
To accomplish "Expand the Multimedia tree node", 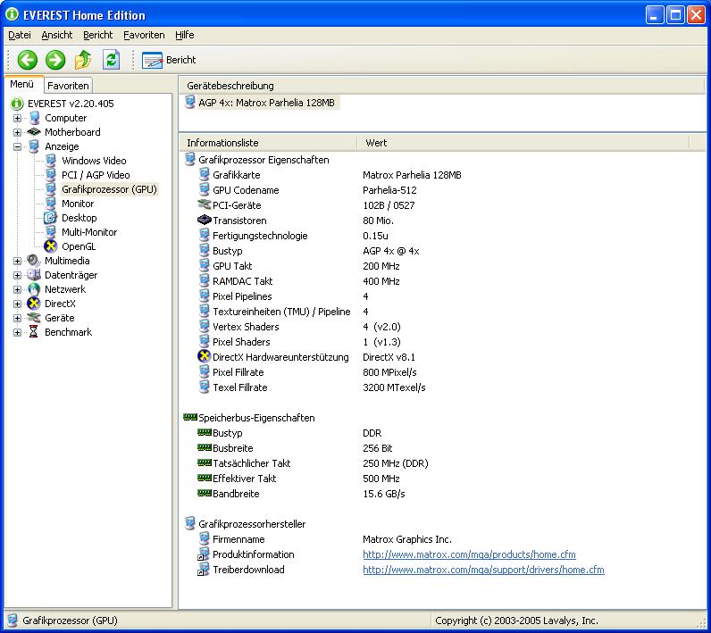I will pyautogui.click(x=17, y=261).
